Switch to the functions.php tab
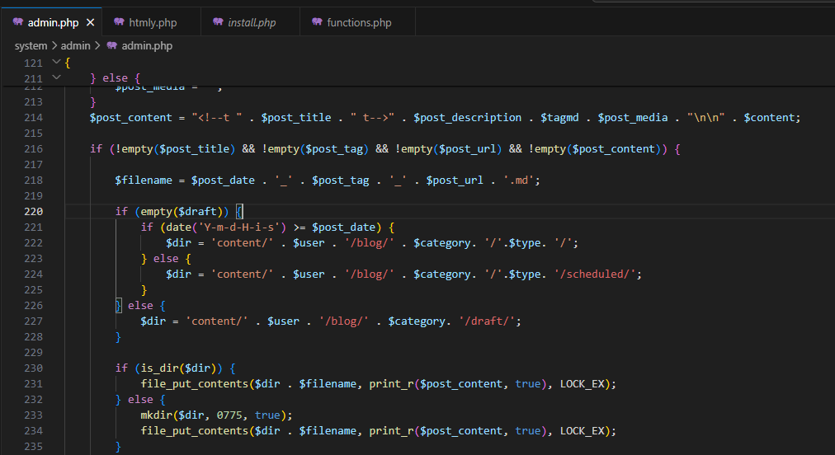The width and height of the screenshot is (835, 455). coord(359,22)
